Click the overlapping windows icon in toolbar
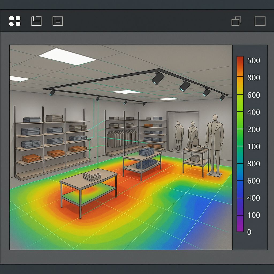Screen dimensions: 274x274 point(236,21)
